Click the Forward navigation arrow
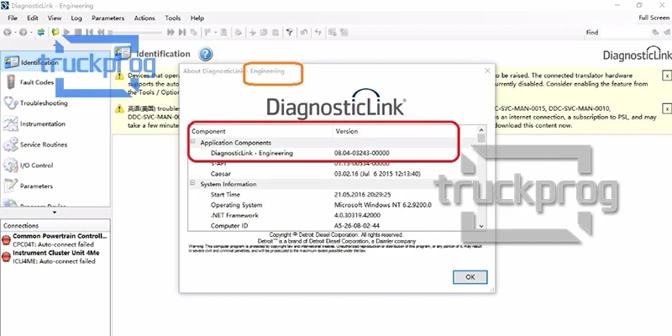 point(23,32)
